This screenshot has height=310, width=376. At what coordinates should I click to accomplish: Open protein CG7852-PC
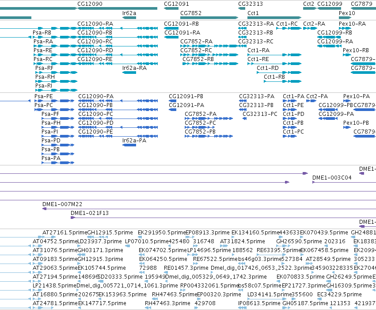200,123
